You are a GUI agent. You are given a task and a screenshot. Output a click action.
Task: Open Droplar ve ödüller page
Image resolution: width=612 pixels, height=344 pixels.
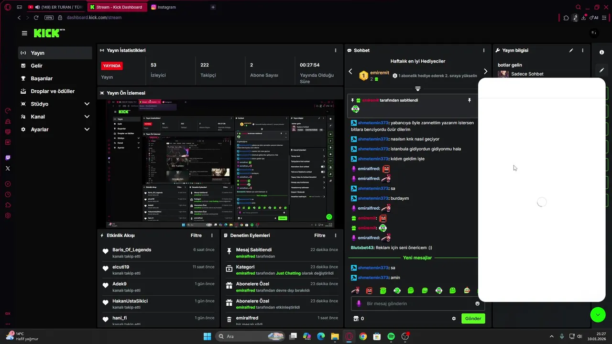point(55,91)
